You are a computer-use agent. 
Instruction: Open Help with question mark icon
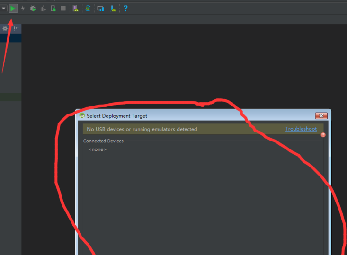point(125,8)
